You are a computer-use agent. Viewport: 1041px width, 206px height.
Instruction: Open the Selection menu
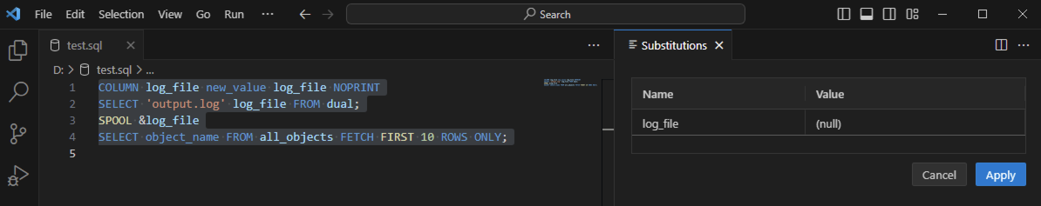pyautogui.click(x=121, y=14)
